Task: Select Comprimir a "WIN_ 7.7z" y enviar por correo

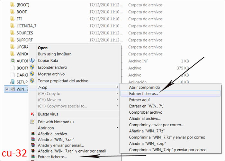Action: pos(167,137)
